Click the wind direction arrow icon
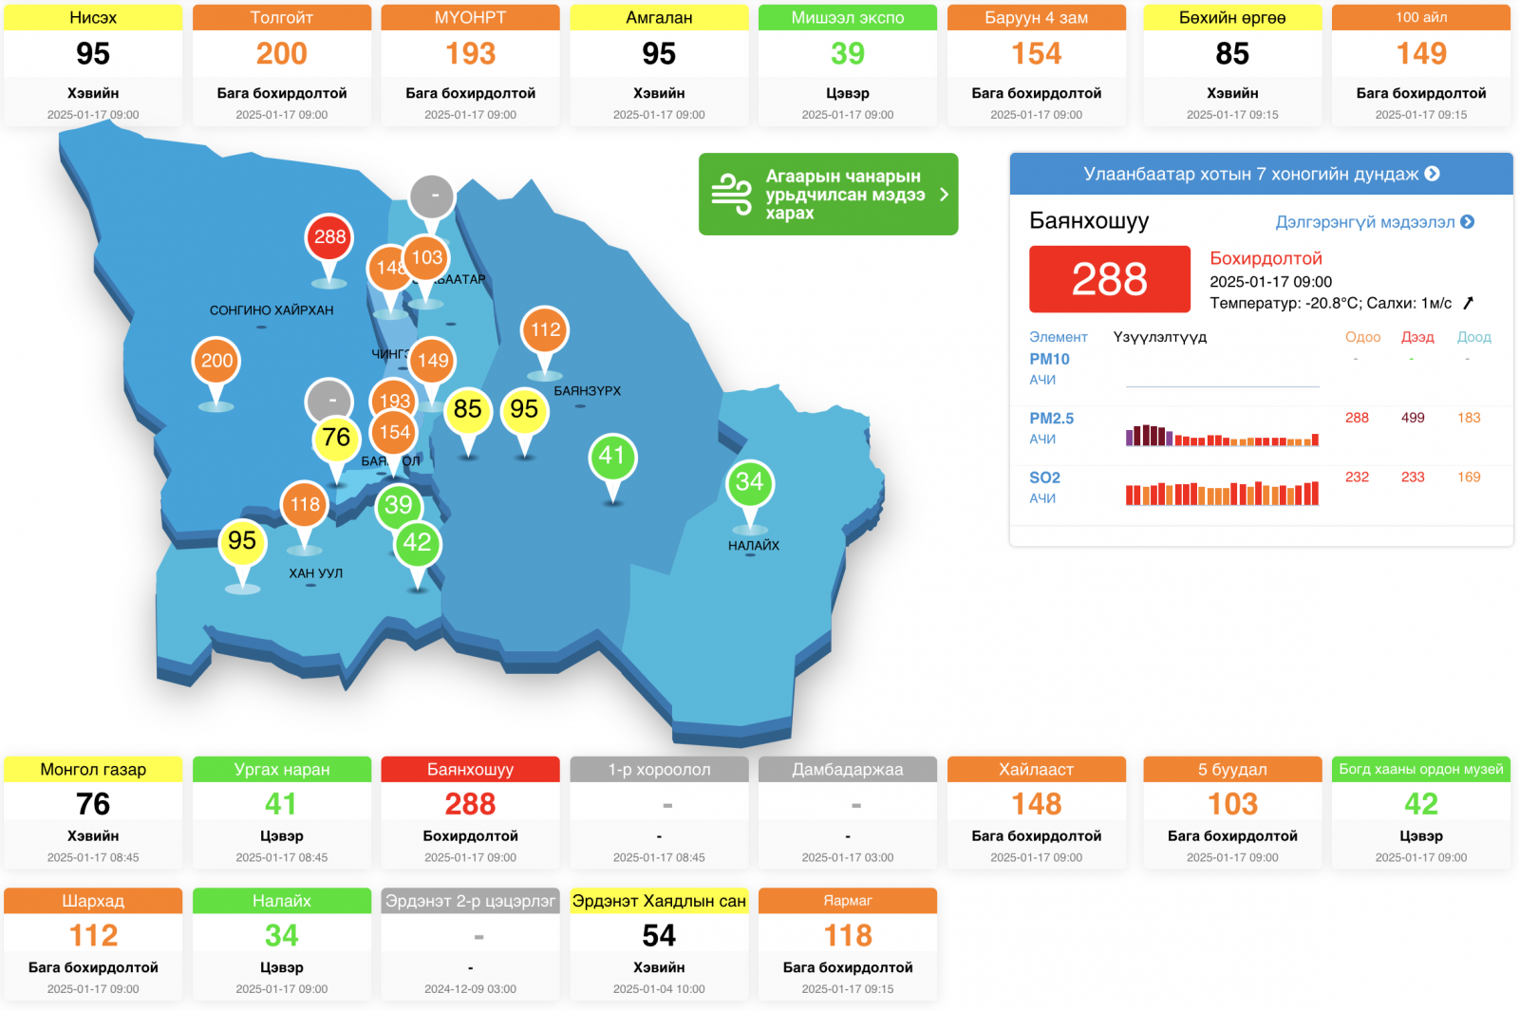 [1468, 304]
